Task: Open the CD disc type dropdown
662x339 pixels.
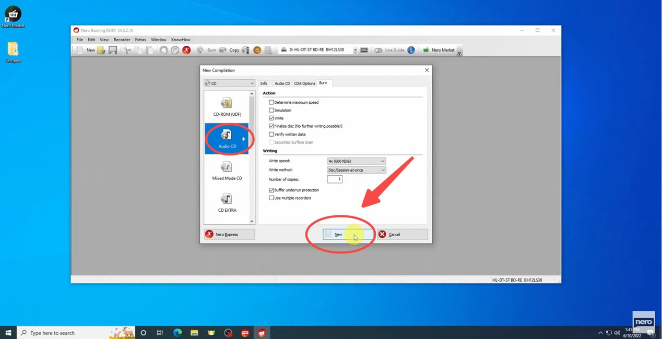Action: 229,83
